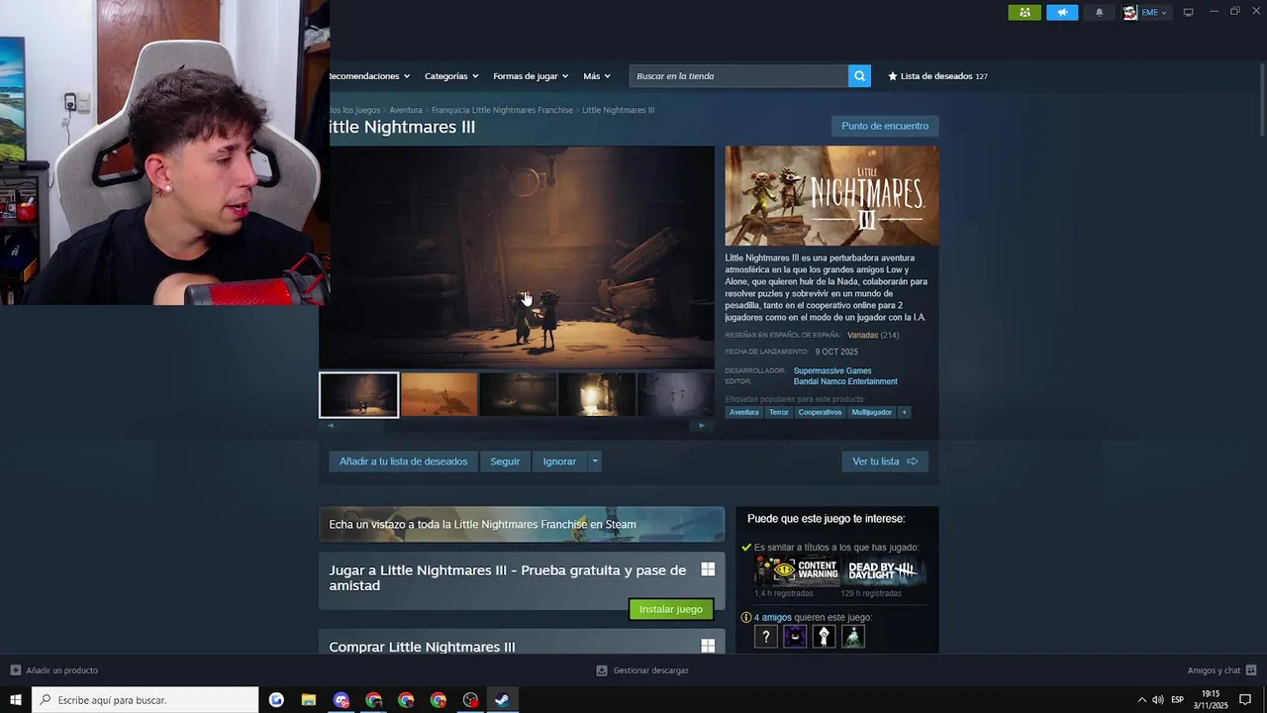The height and width of the screenshot is (713, 1267).
Task: Open the green creature friend avatar
Action: tap(853, 637)
